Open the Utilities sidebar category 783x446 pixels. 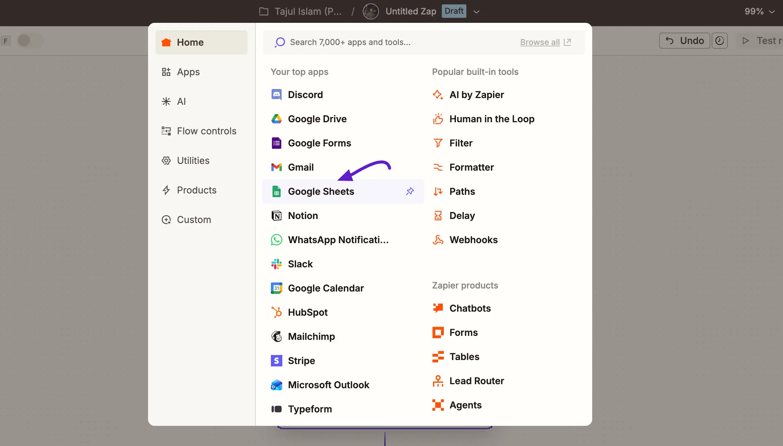click(x=202, y=161)
